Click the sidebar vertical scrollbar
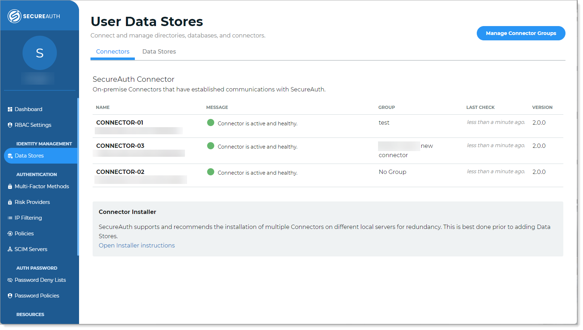The image size is (583, 330). [78, 177]
